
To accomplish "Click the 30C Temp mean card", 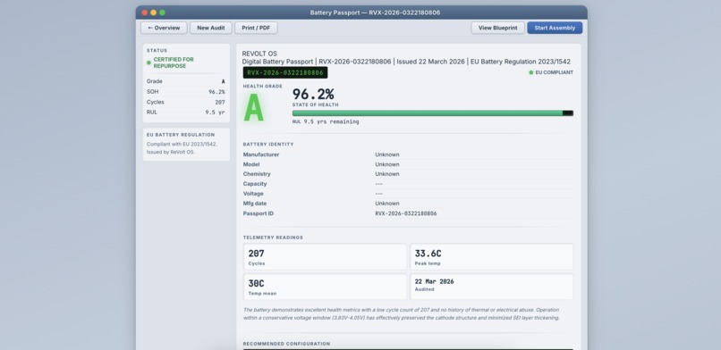I will 325,287.
